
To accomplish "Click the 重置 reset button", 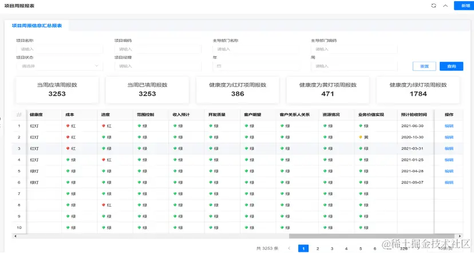I will pyautogui.click(x=424, y=66).
